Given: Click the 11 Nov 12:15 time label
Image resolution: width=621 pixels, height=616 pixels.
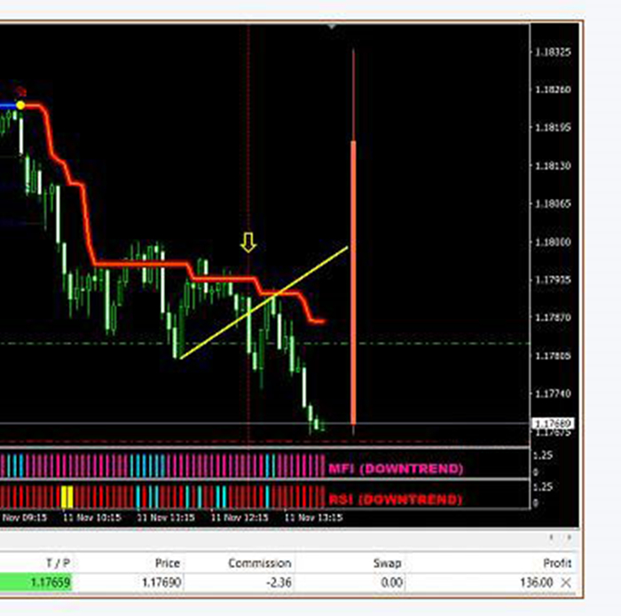Looking at the screenshot, I should point(240,517).
